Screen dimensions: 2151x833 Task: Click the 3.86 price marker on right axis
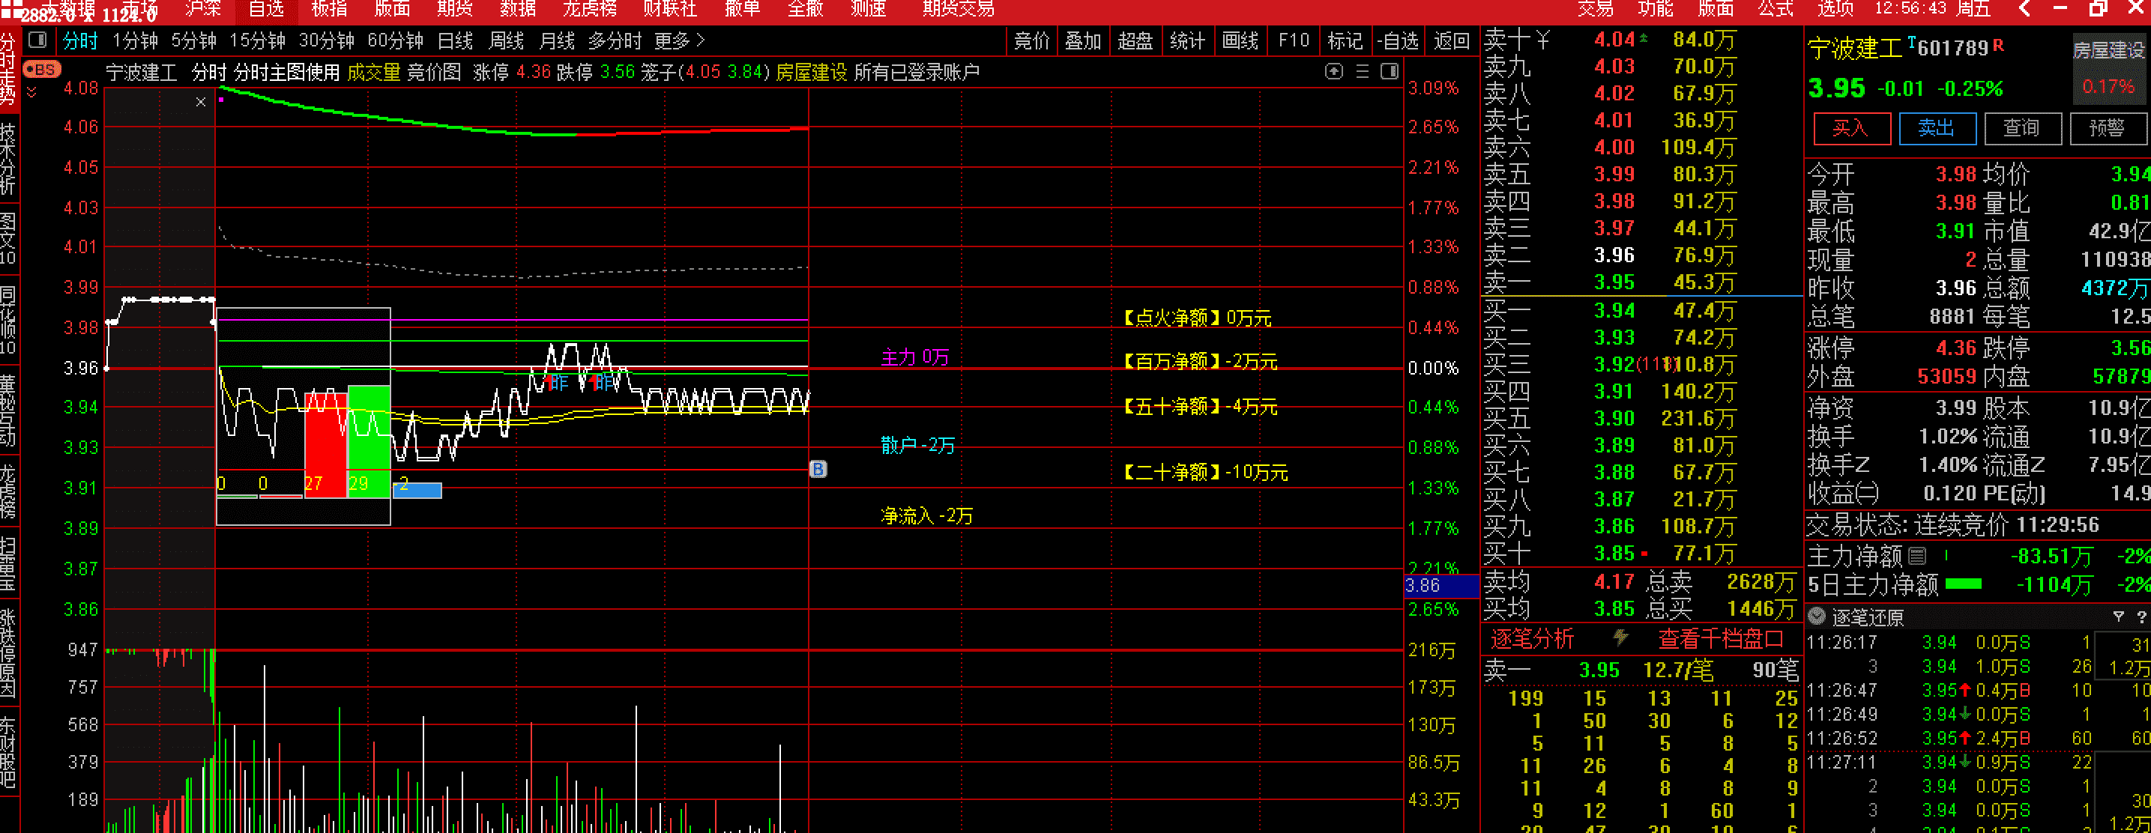tap(1440, 586)
